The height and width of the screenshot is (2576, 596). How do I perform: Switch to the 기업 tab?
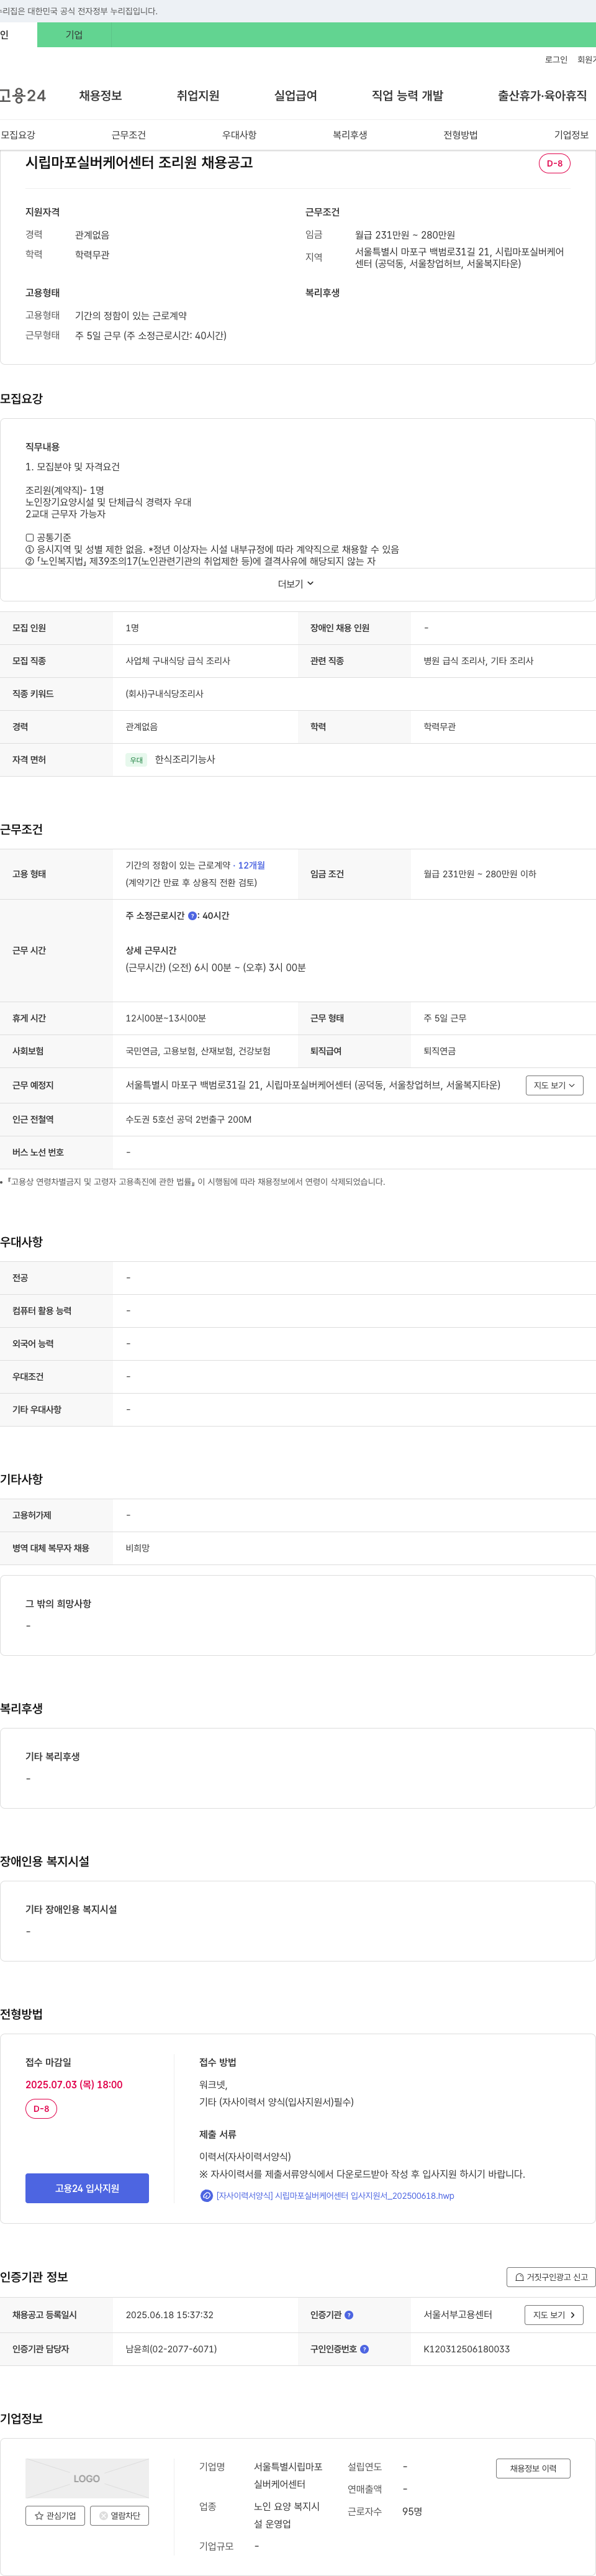pyautogui.click(x=74, y=35)
